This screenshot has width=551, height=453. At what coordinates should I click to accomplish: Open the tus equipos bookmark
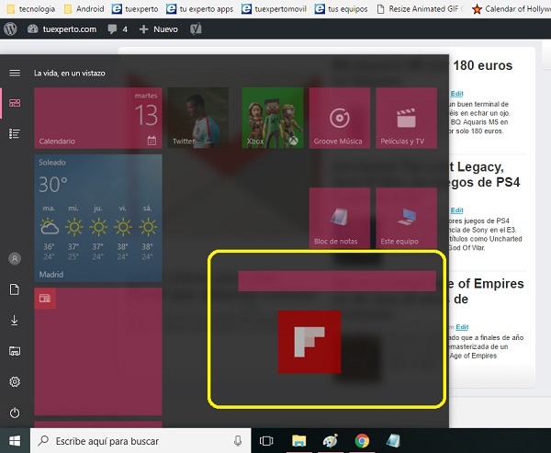341,9
